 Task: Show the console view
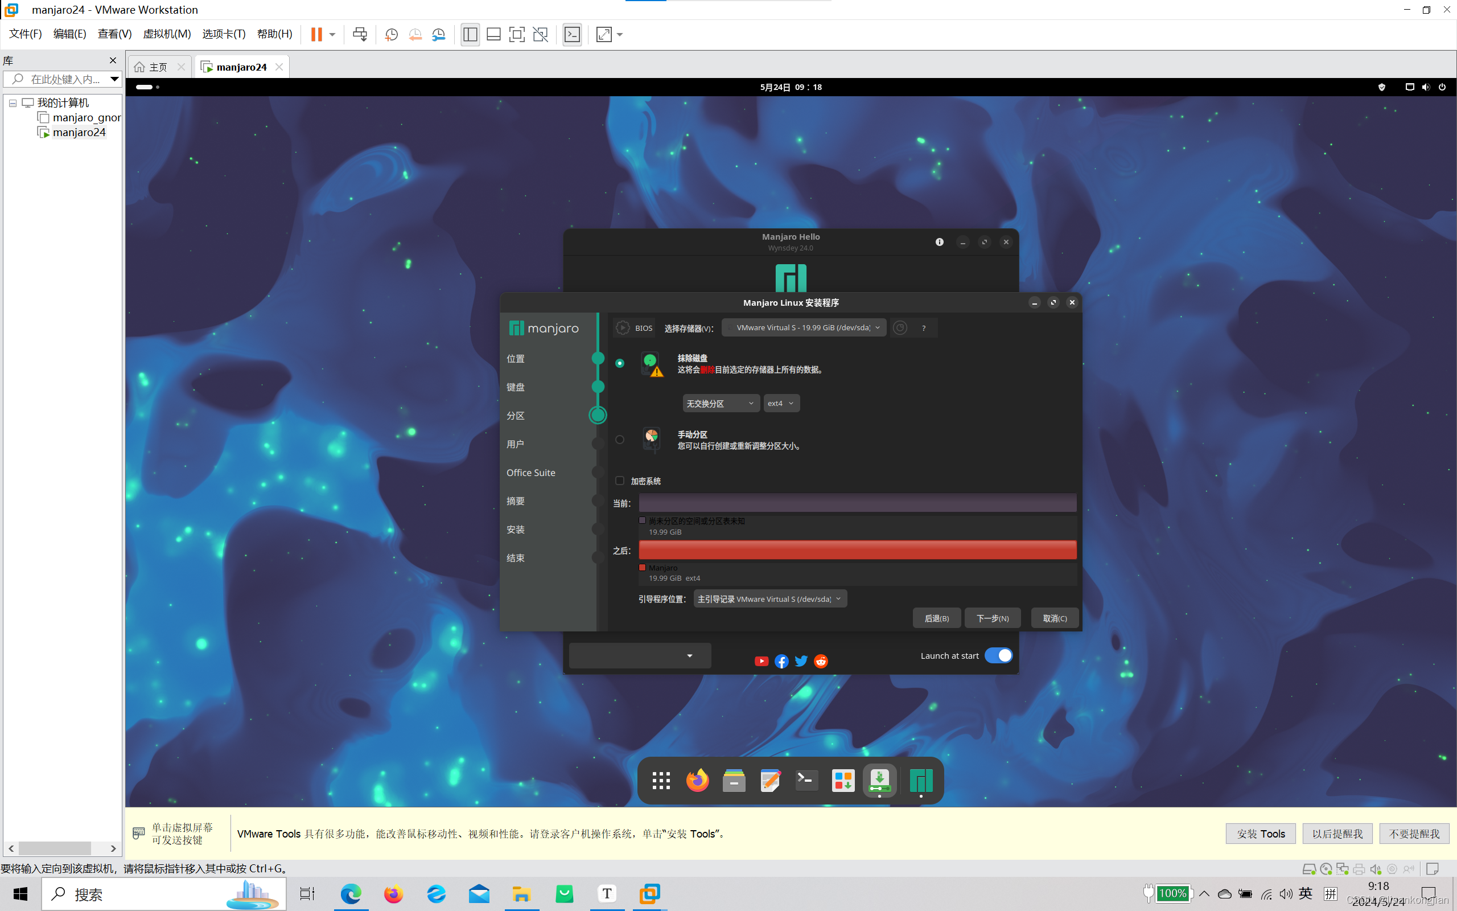coord(572,34)
